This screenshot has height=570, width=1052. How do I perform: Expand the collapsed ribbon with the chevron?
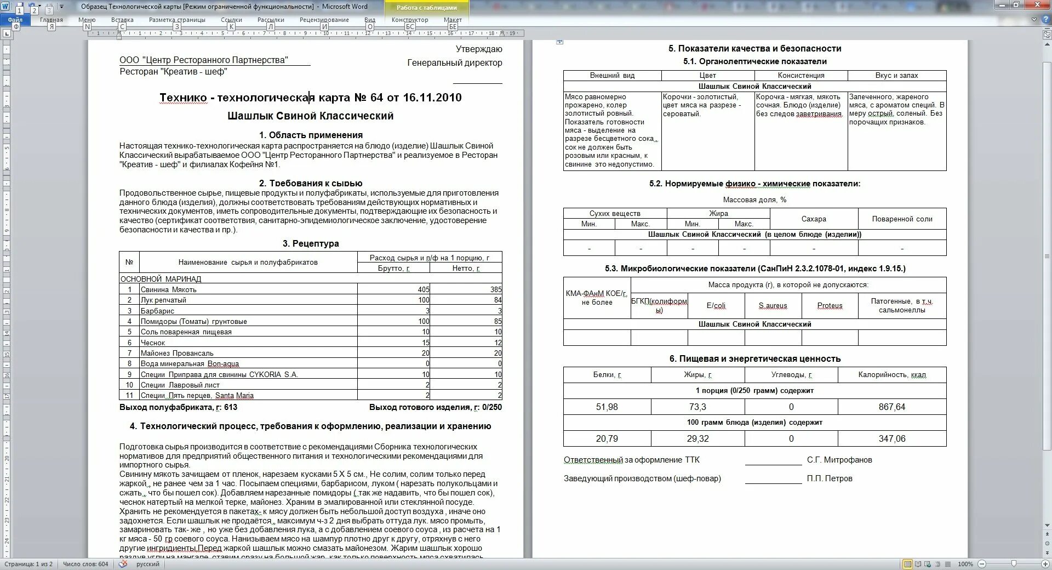tap(1034, 19)
